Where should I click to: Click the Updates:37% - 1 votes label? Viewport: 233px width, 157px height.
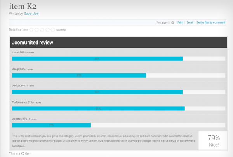click(24, 119)
